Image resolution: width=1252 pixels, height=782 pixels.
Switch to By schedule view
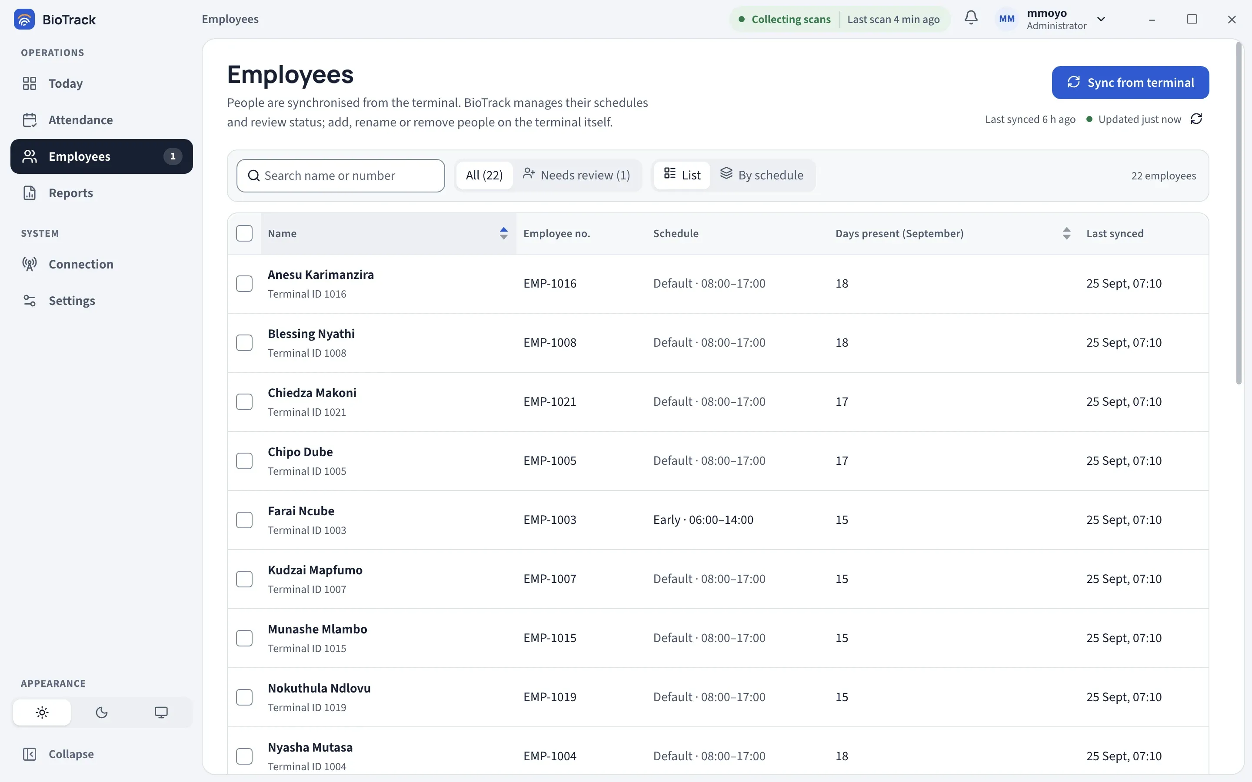[x=762, y=176]
